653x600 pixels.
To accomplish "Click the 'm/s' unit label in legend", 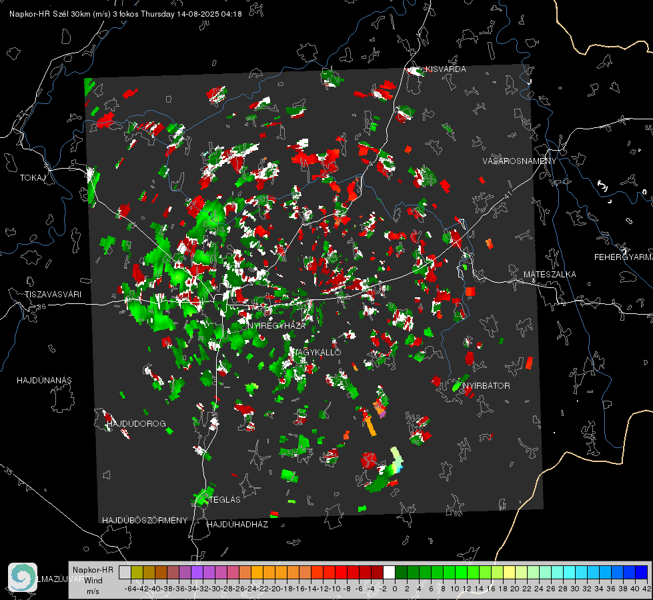I will tap(93, 591).
